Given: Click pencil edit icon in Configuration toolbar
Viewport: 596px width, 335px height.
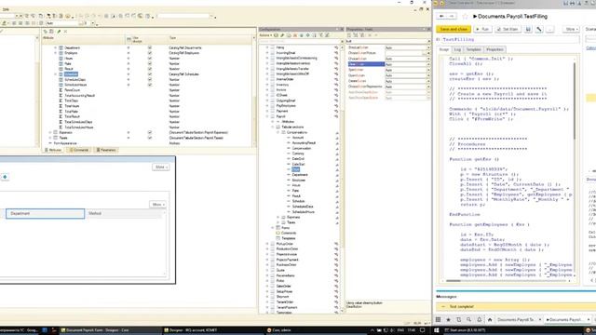Looking at the screenshot, I should coord(282,35).
